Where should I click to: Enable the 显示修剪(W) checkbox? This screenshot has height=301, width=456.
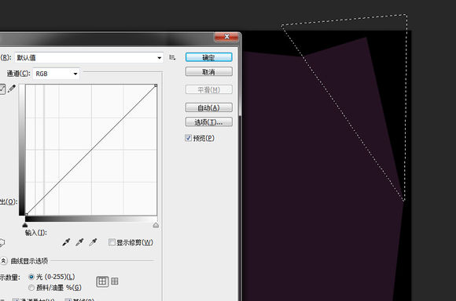112,242
